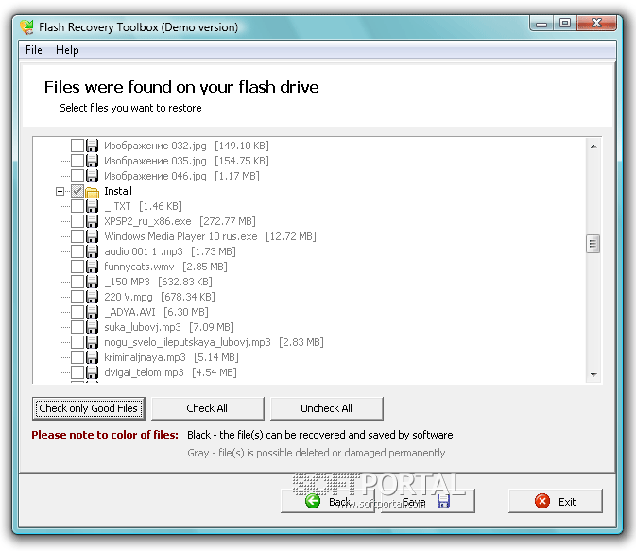Click the floppy icon beside audio 001 1 .mp3

92,251
